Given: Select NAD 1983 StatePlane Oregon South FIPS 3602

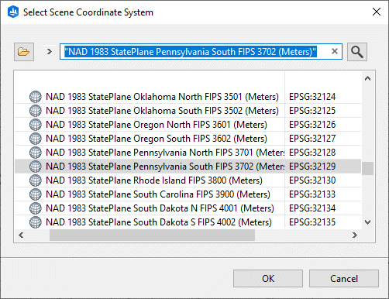Looking at the screenshot, I should (157, 139).
